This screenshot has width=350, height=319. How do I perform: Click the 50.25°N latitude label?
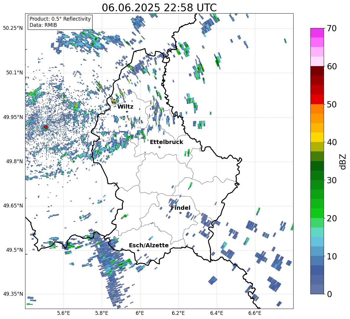[x=13, y=28]
